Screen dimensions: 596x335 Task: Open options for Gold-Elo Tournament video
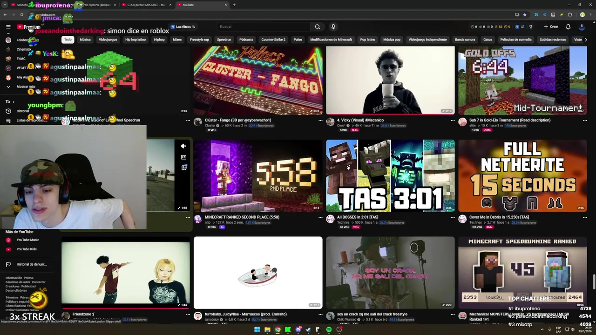(585, 121)
